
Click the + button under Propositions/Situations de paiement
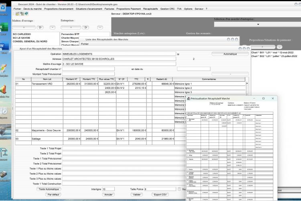[262, 47]
